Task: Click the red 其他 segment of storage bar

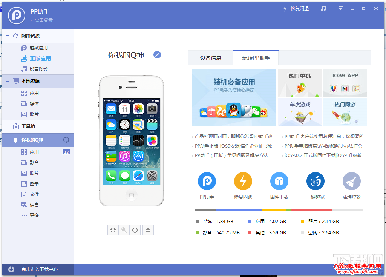Action: [312, 210]
